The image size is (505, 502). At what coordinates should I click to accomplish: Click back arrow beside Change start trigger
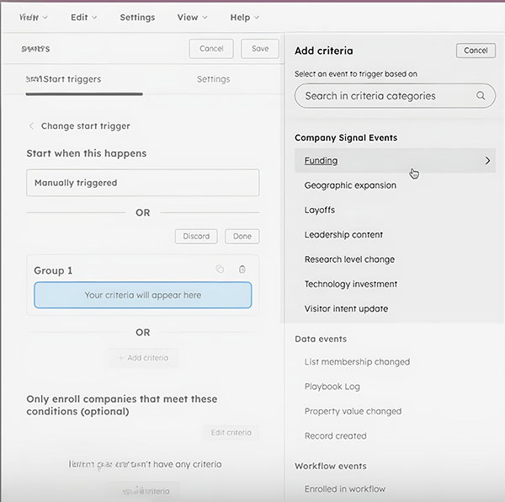[32, 126]
